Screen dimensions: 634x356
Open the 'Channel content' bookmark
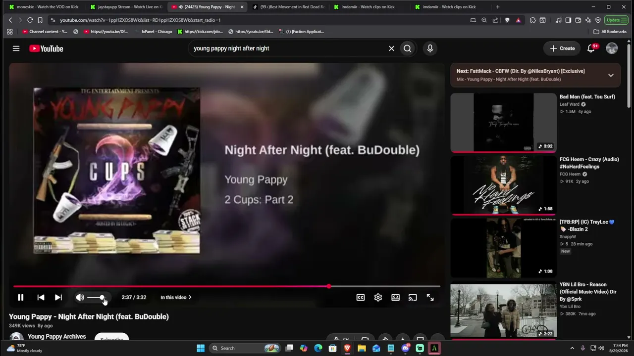pyautogui.click(x=45, y=32)
